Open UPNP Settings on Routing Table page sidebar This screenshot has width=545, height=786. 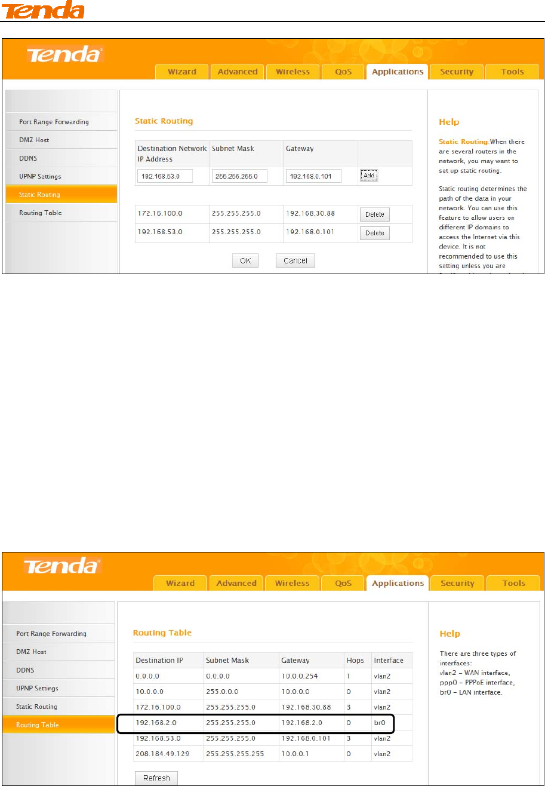58,688
